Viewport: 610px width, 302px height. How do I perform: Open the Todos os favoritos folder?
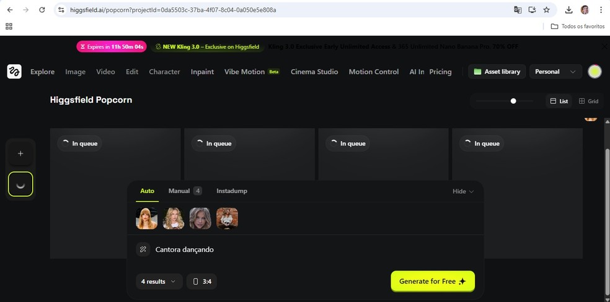pos(578,27)
